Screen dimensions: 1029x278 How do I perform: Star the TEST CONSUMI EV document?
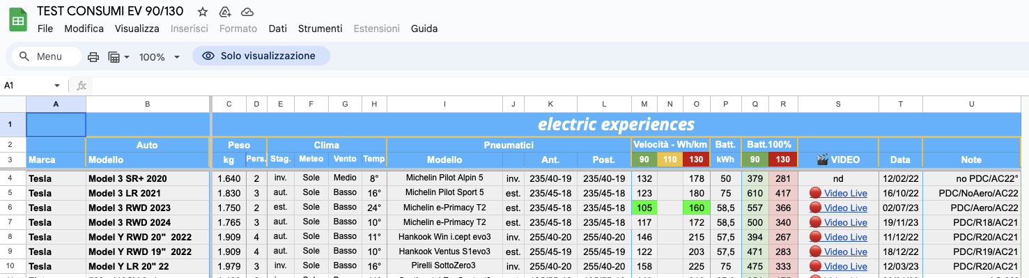tap(203, 11)
